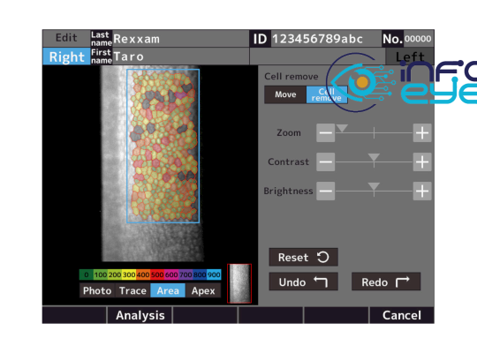Image resolution: width=477 pixels, height=353 pixels.
Task: Open the endothelium thumbnail preview
Action: [239, 283]
